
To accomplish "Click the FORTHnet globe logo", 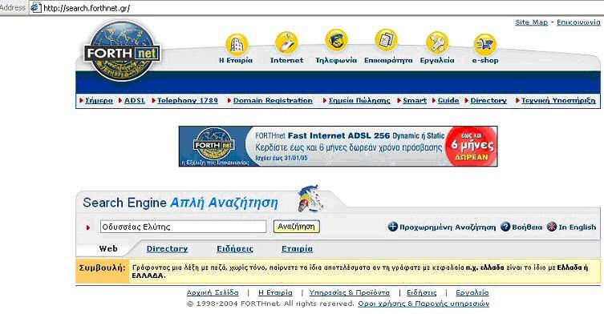I will [x=122, y=50].
